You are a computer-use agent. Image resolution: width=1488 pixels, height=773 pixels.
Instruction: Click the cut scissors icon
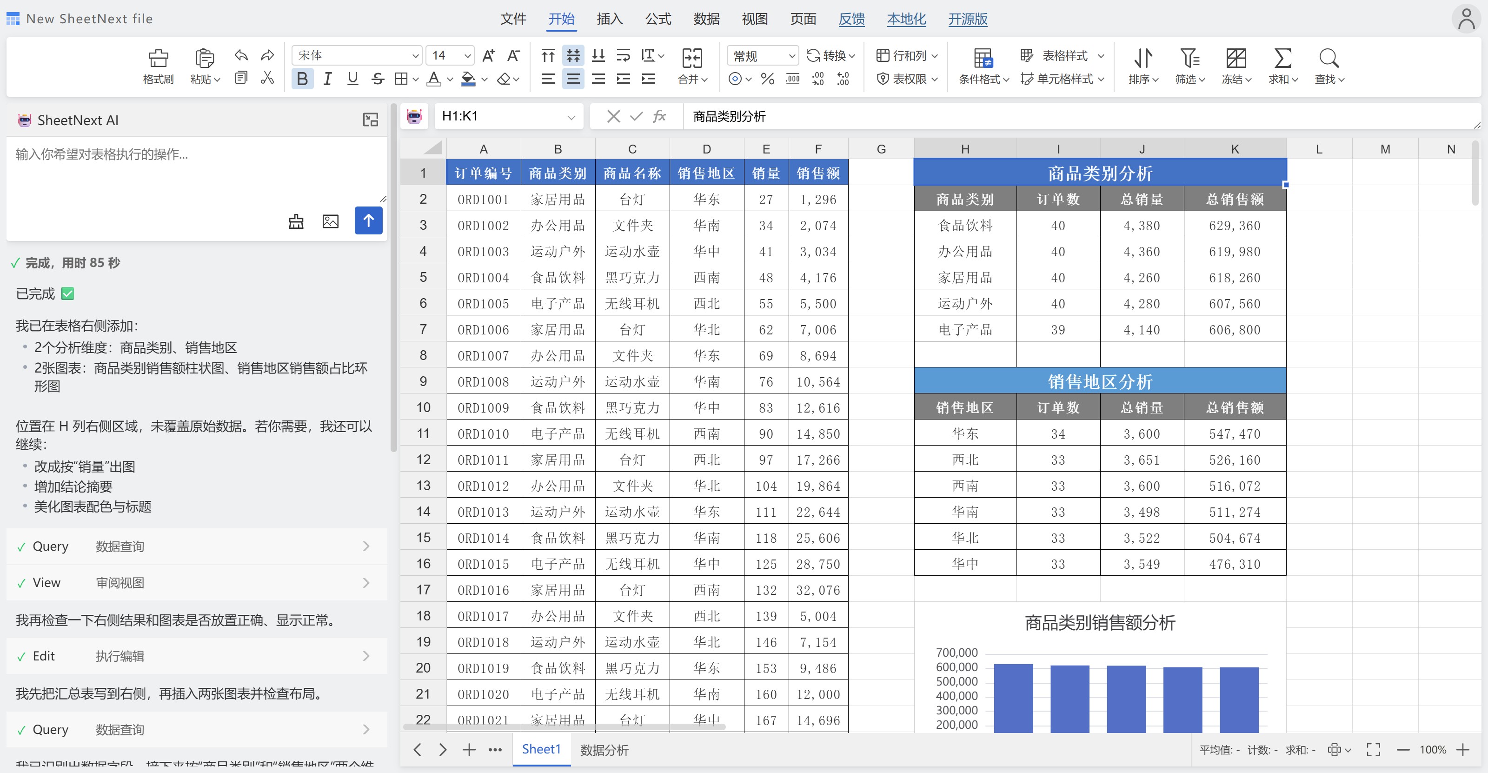click(267, 78)
